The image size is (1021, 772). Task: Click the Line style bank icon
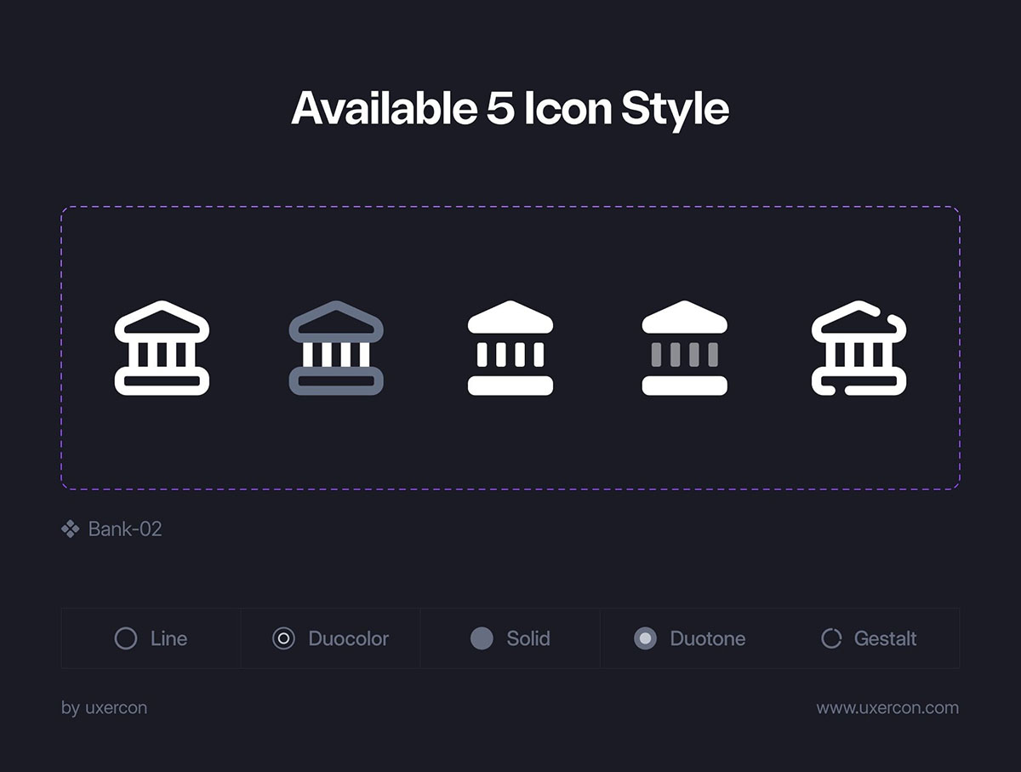[162, 348]
